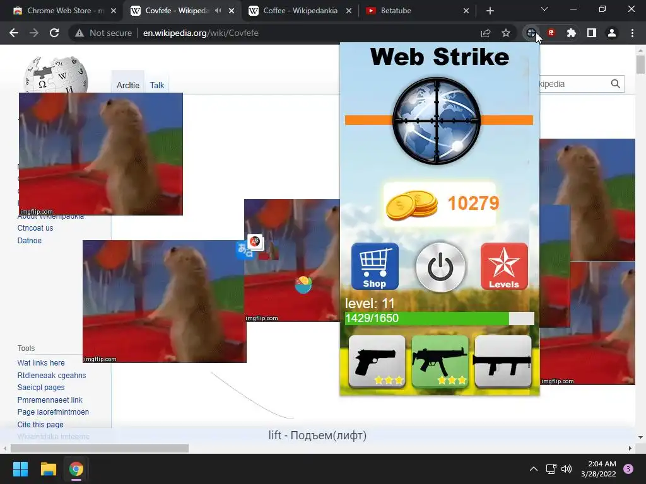
Task: Open the Extensions puzzle menu
Action: point(572,33)
